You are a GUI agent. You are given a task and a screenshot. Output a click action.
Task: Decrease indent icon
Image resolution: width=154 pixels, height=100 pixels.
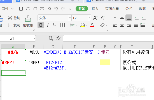pos(137,18)
